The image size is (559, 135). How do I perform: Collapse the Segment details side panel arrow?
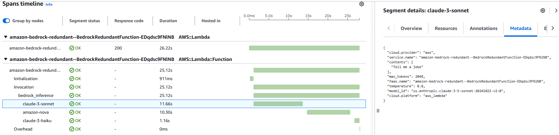click(x=556, y=10)
